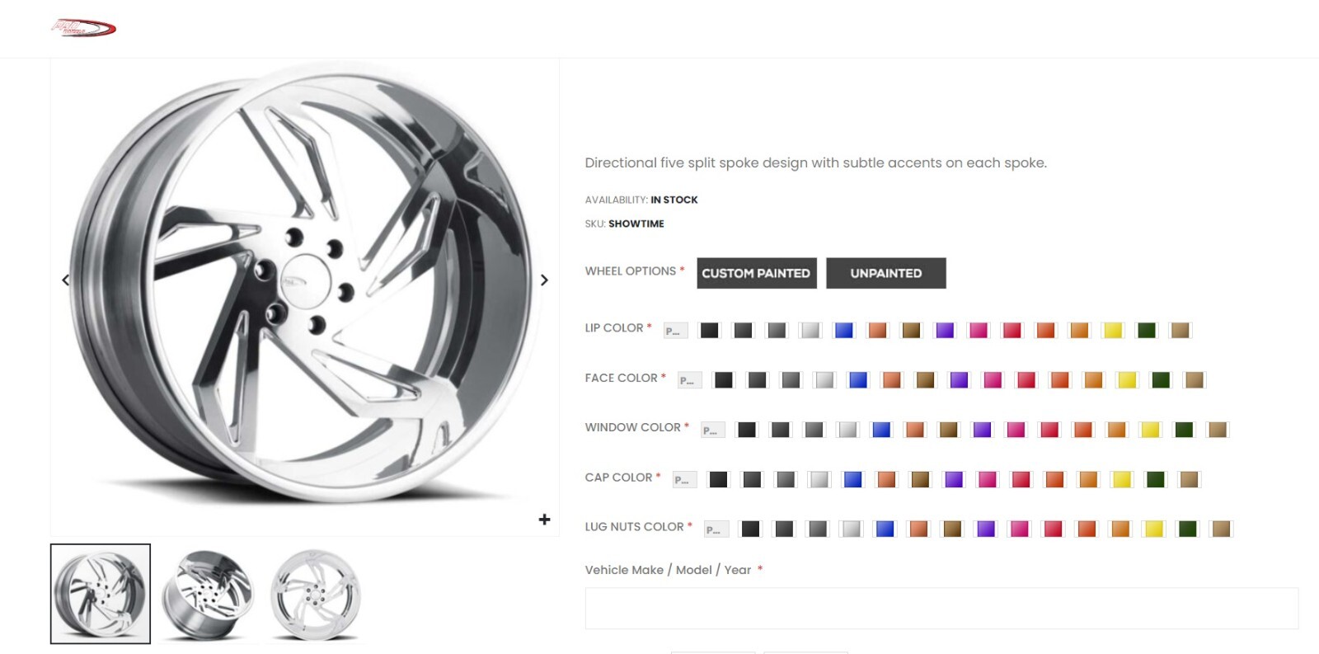Select the black LIP COLOR swatch
Screen dimensions: 1319x654
click(x=708, y=329)
